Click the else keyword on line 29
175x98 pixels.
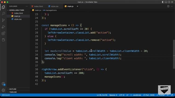[x=50, y=36]
